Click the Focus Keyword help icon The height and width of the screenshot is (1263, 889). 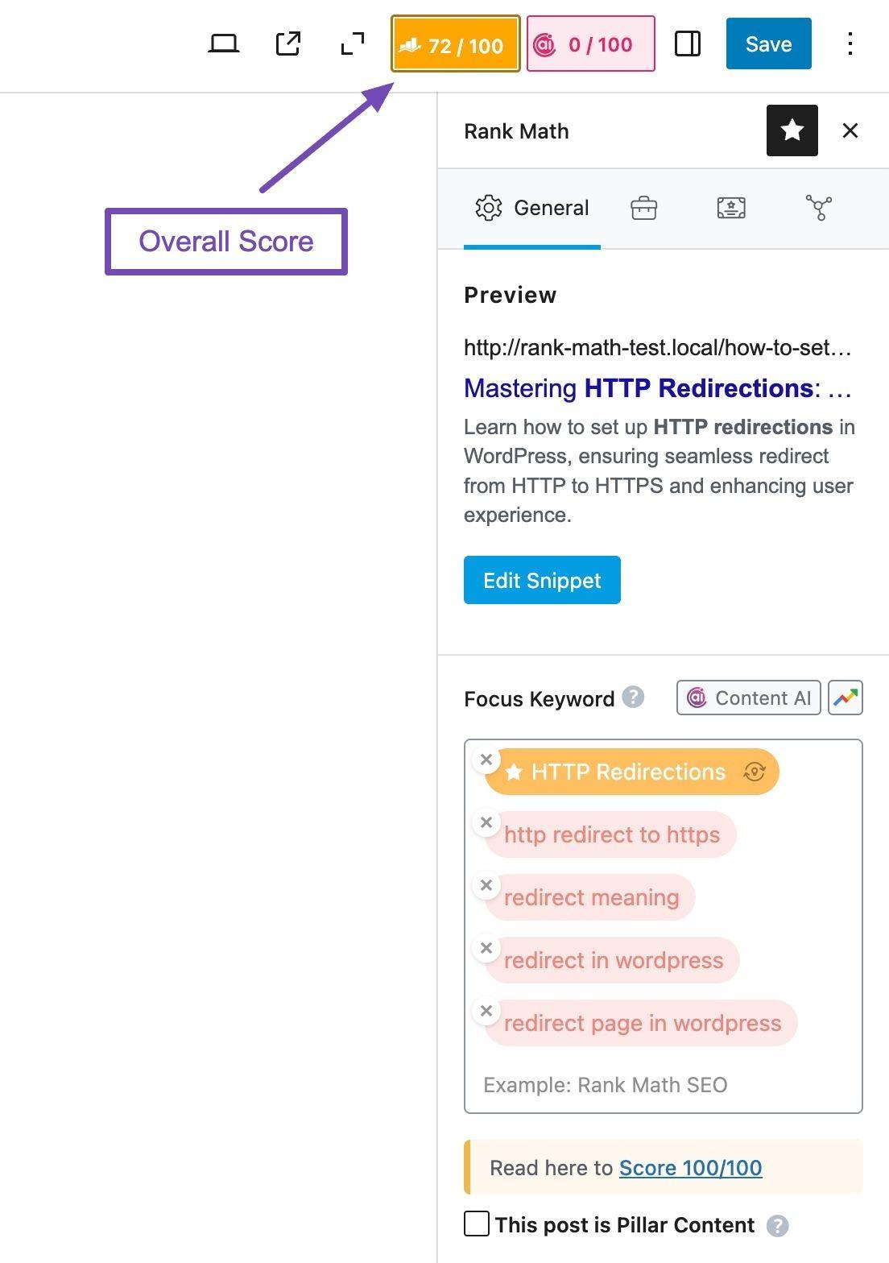pos(633,697)
